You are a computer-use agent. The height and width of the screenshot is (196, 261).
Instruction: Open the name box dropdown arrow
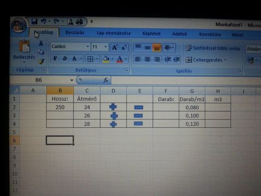pyautogui.click(x=72, y=80)
